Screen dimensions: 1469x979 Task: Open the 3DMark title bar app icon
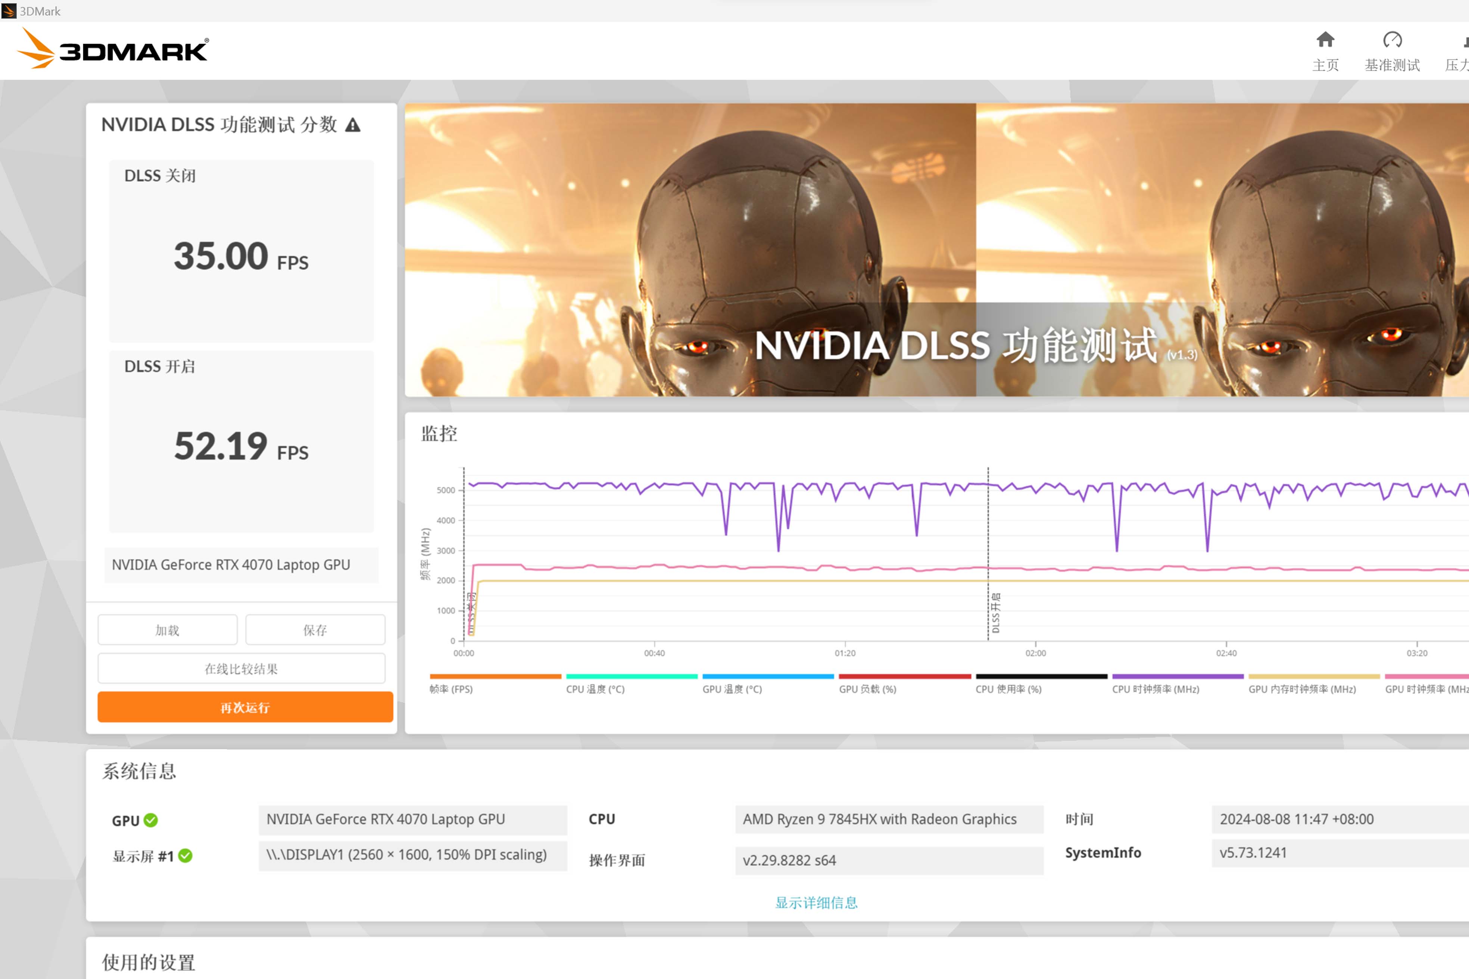9,10
